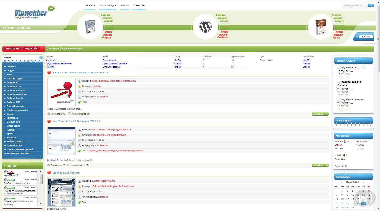Open Комментарии: (4) link
Image resolution: width=380 pixels, height=211 pixels.
(81, 114)
